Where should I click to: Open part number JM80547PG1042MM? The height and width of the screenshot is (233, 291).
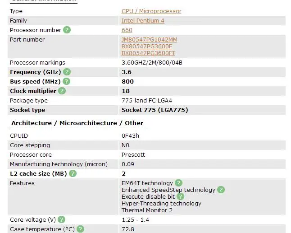pos(150,40)
